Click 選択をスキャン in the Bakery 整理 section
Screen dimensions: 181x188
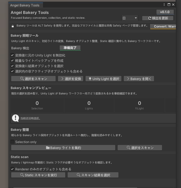pos(140,148)
